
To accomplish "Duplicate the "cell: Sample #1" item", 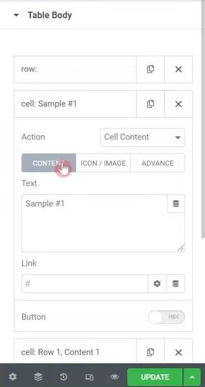I will [x=150, y=104].
